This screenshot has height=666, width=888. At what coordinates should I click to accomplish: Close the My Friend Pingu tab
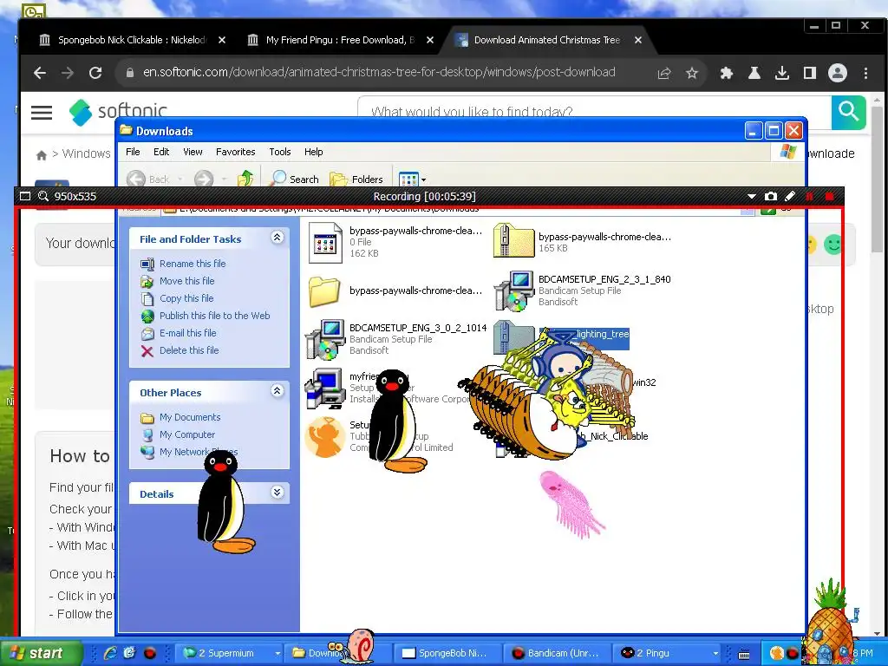[x=430, y=40]
